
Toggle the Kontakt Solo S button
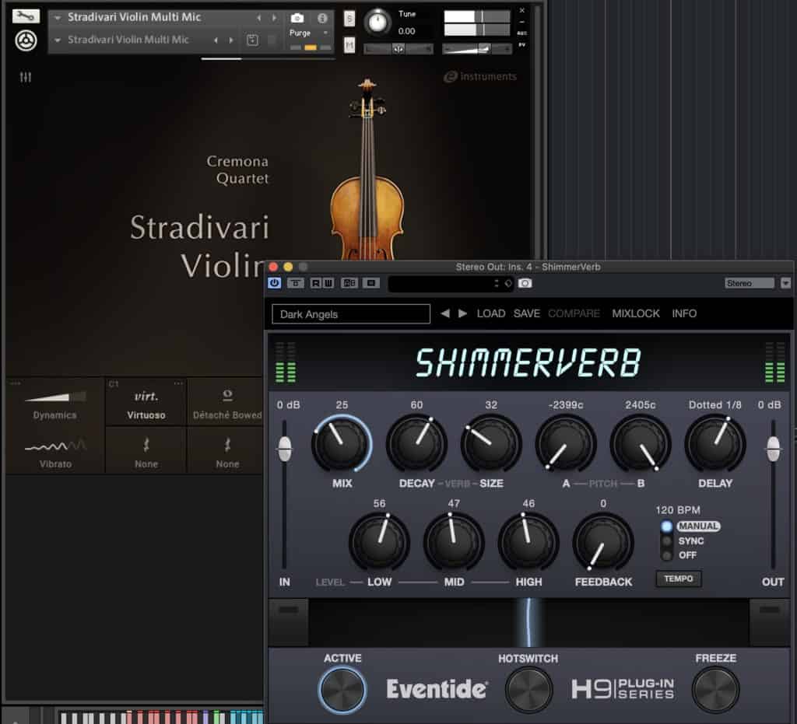point(349,19)
